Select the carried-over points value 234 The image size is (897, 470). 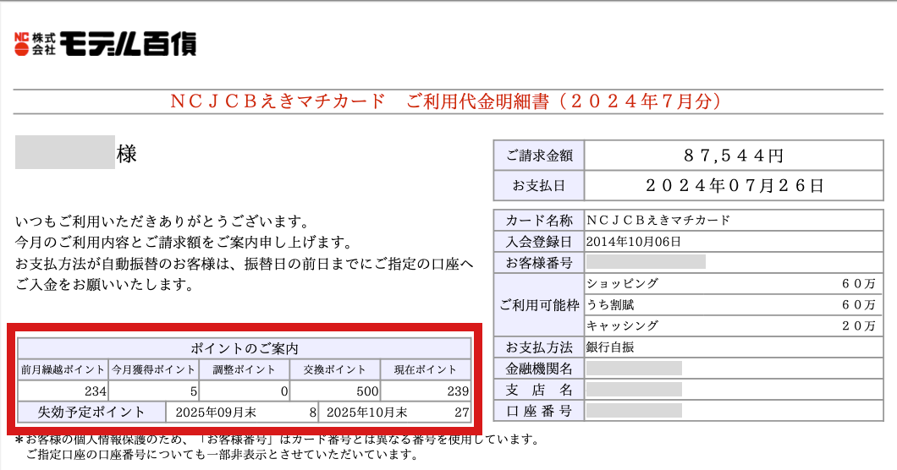96,391
